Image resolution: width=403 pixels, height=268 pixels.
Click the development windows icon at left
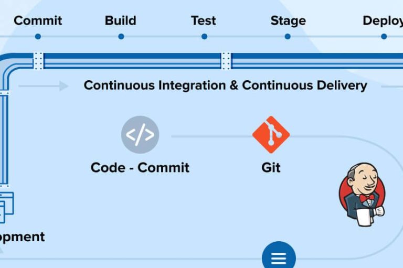pos(6,207)
